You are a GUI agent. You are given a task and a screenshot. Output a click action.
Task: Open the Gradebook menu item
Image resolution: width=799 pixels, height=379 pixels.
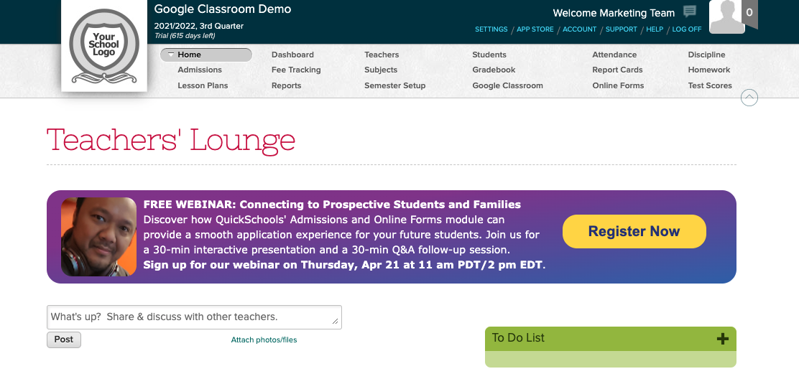pyautogui.click(x=494, y=70)
